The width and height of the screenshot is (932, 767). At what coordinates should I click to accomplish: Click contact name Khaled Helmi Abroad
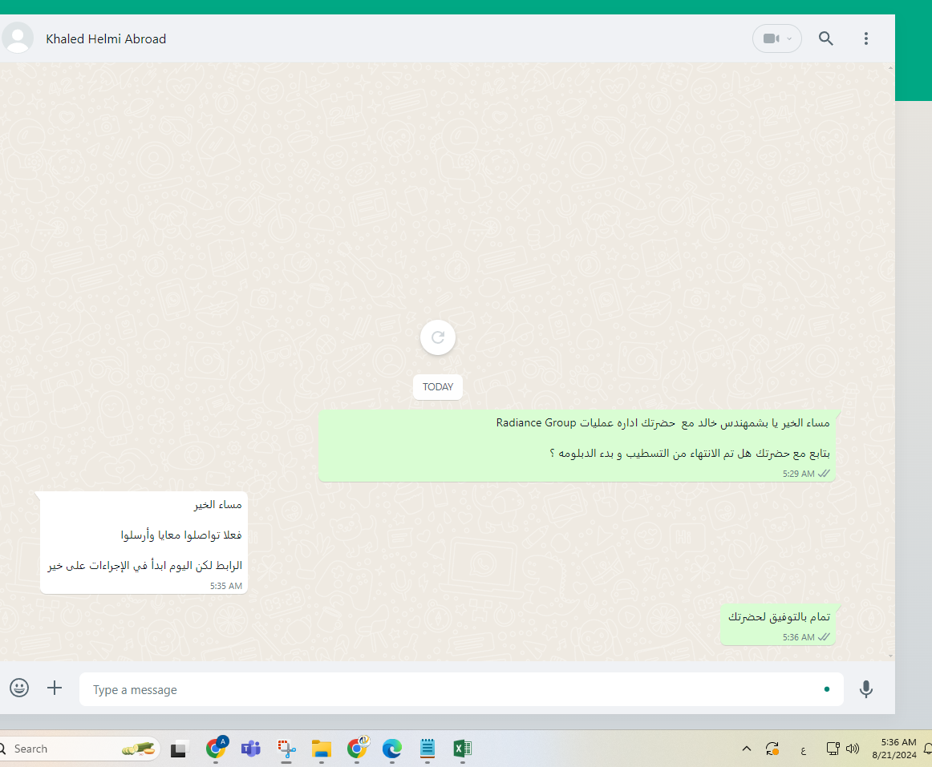[x=106, y=39]
